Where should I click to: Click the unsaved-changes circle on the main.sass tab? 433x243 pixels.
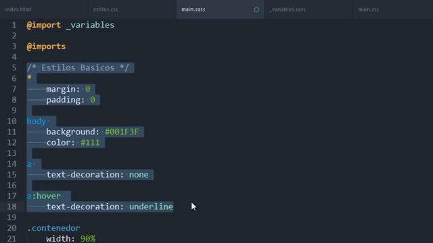pos(256,9)
